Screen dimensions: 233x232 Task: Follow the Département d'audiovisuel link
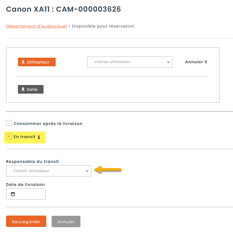pos(36,26)
